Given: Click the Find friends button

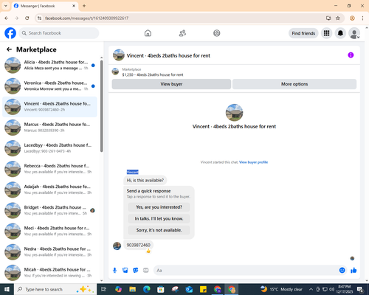Looking at the screenshot, I should 303,33.
